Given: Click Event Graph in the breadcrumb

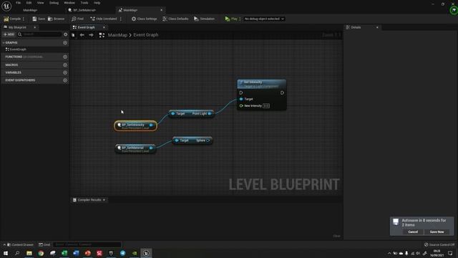Looking at the screenshot, I should [x=146, y=35].
